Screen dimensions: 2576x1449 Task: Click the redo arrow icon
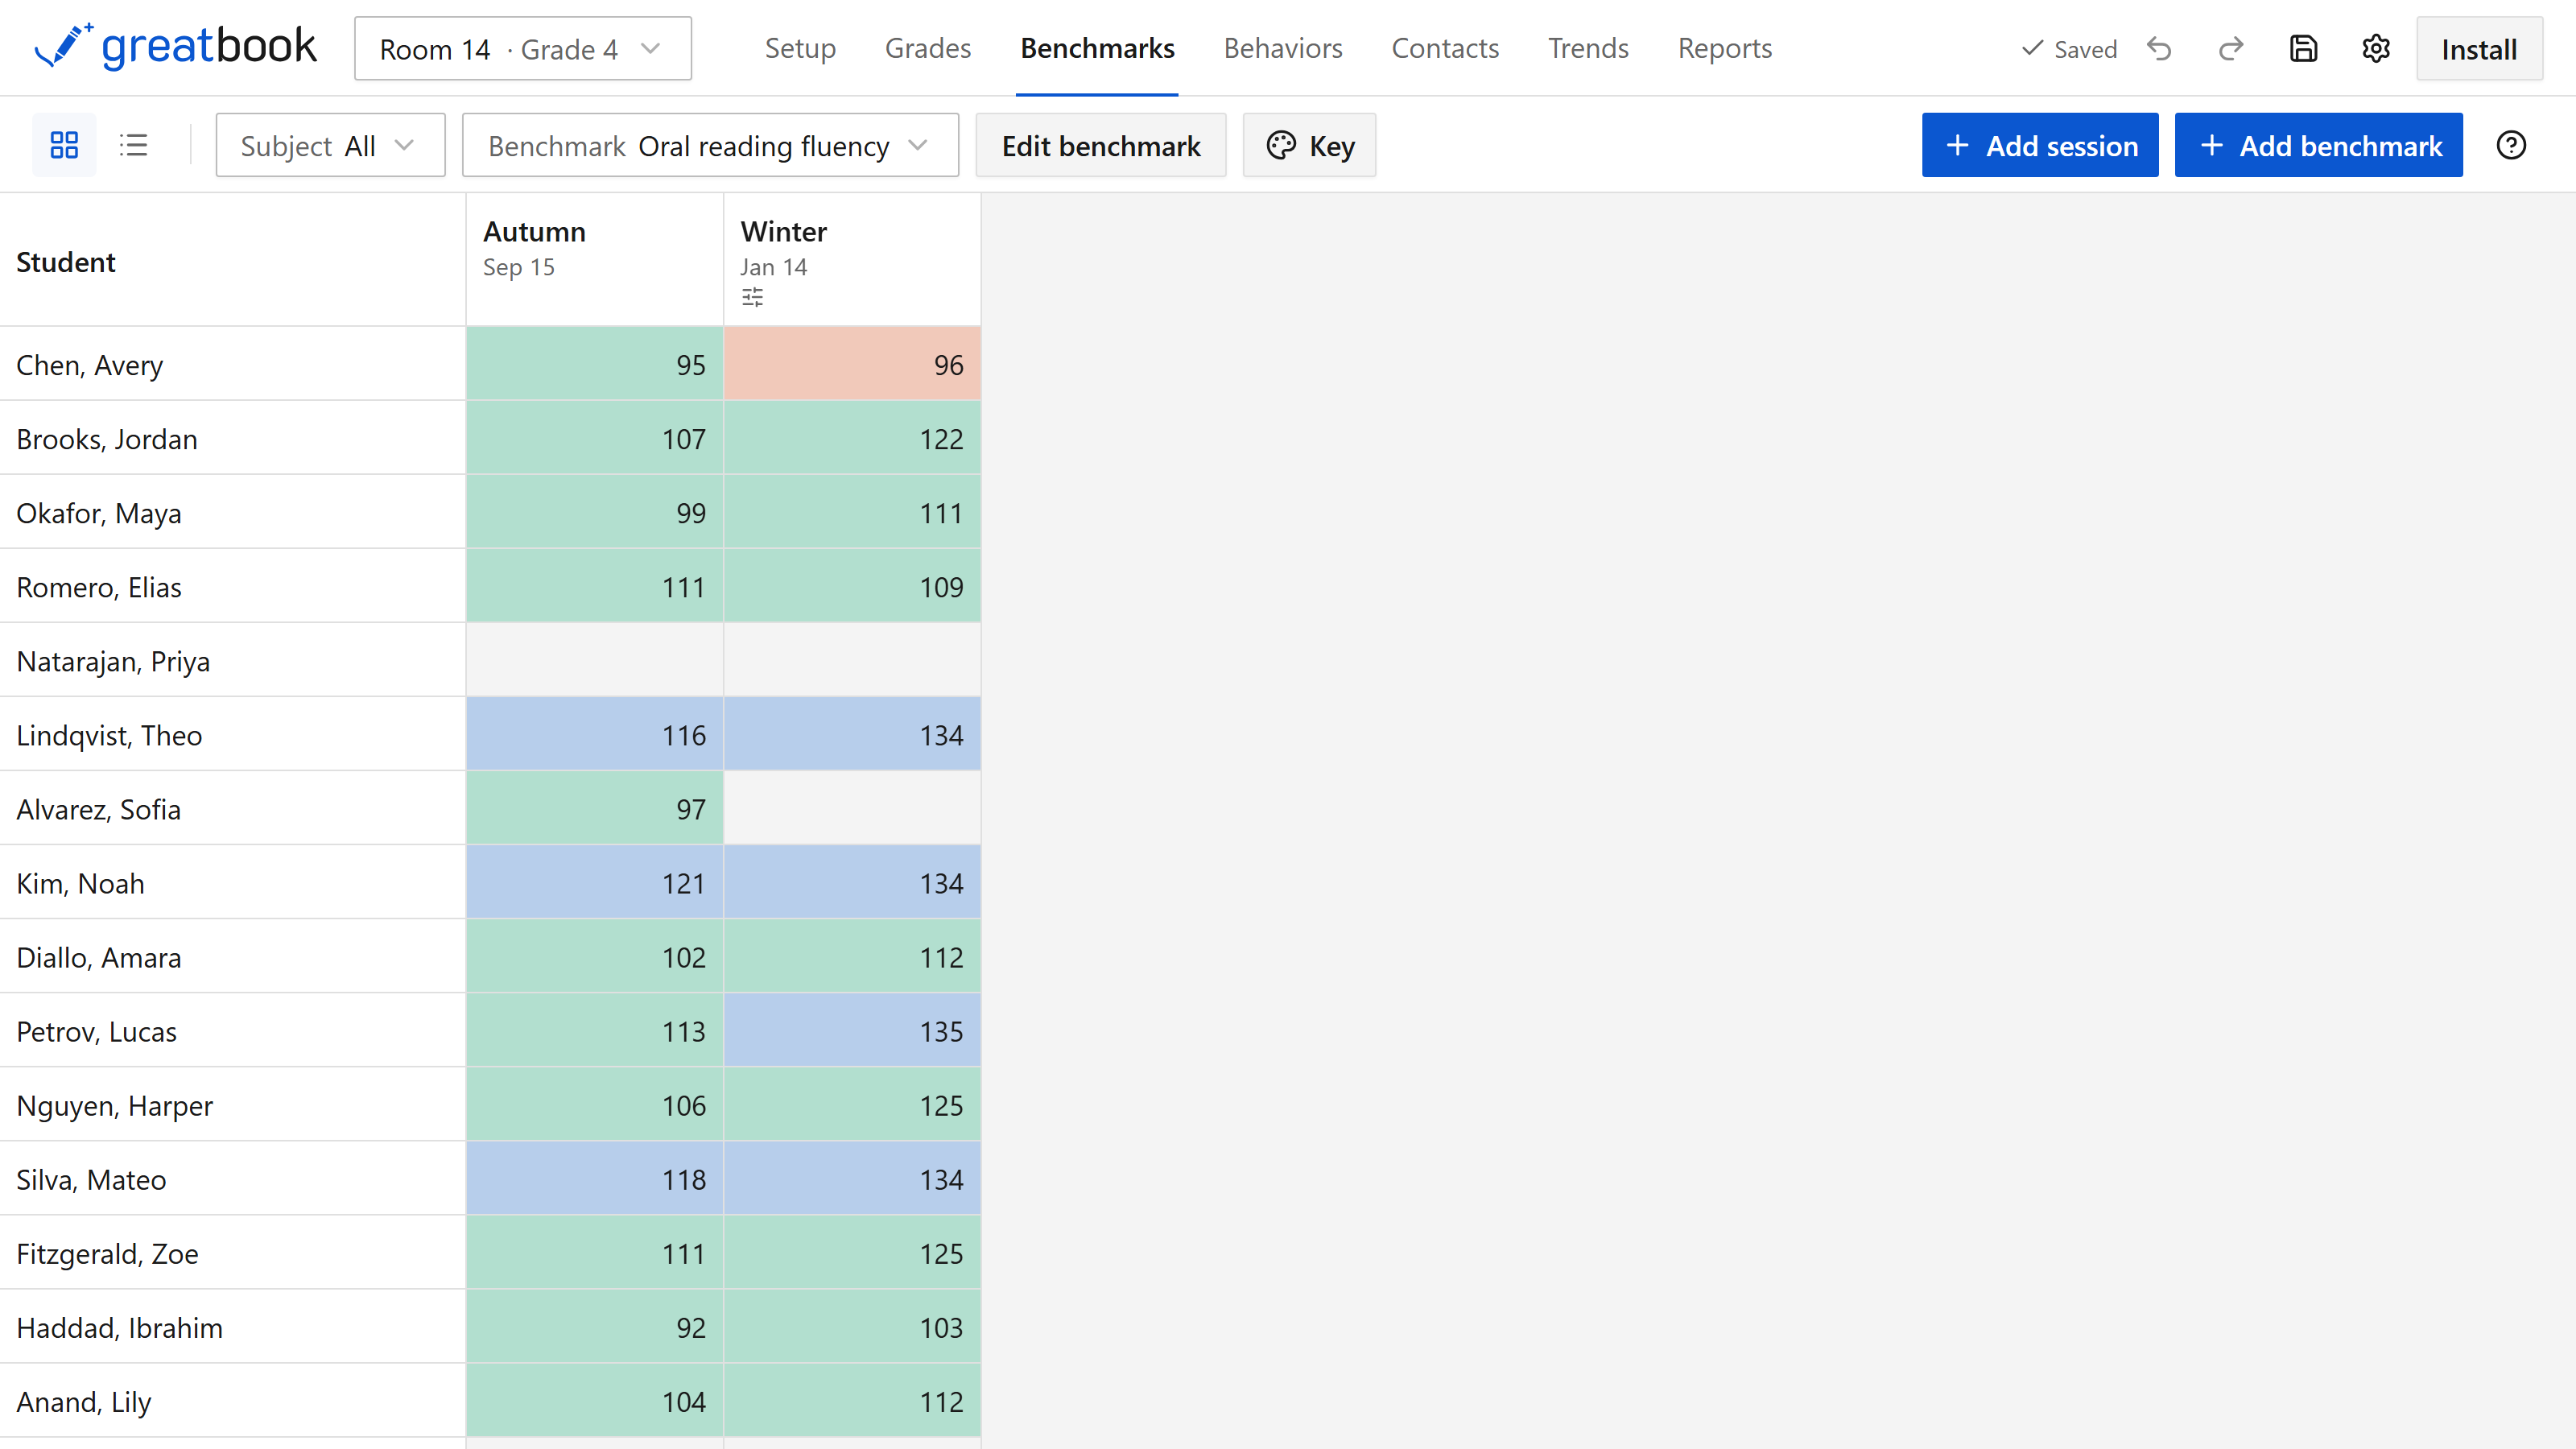pos(2231,49)
